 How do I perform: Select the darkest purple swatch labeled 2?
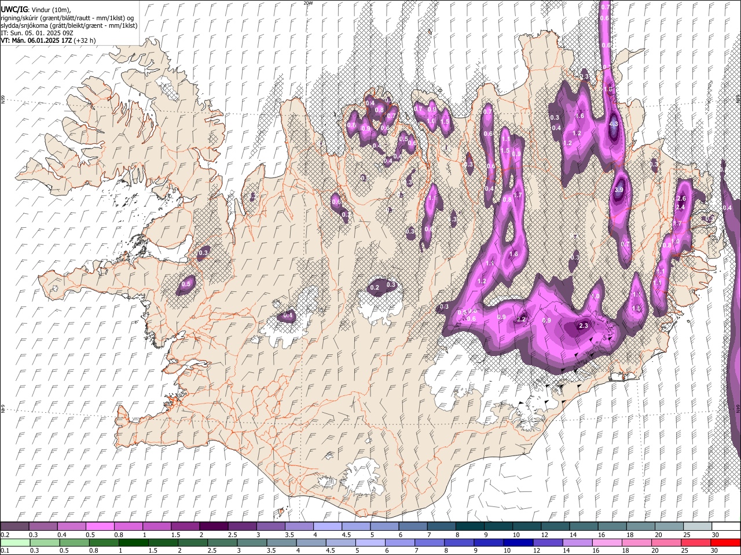[x=213, y=527]
